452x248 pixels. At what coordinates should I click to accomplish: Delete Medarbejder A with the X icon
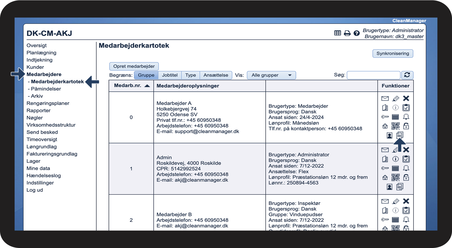pos(406,98)
